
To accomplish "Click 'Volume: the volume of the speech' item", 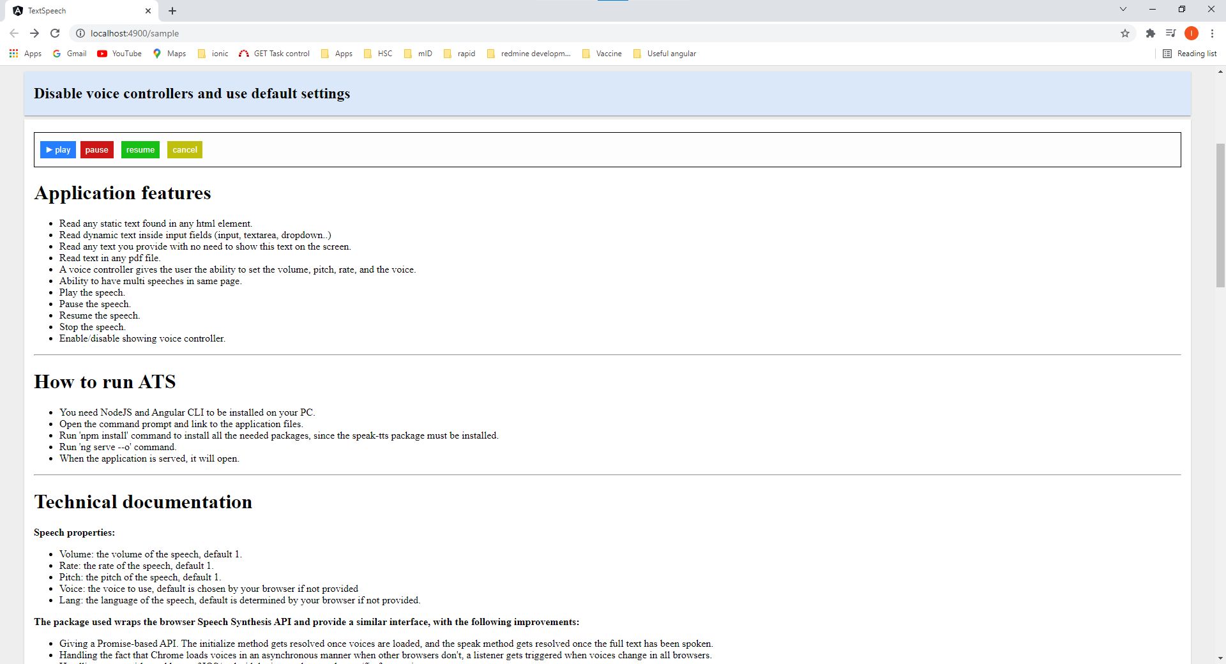I will 151,554.
